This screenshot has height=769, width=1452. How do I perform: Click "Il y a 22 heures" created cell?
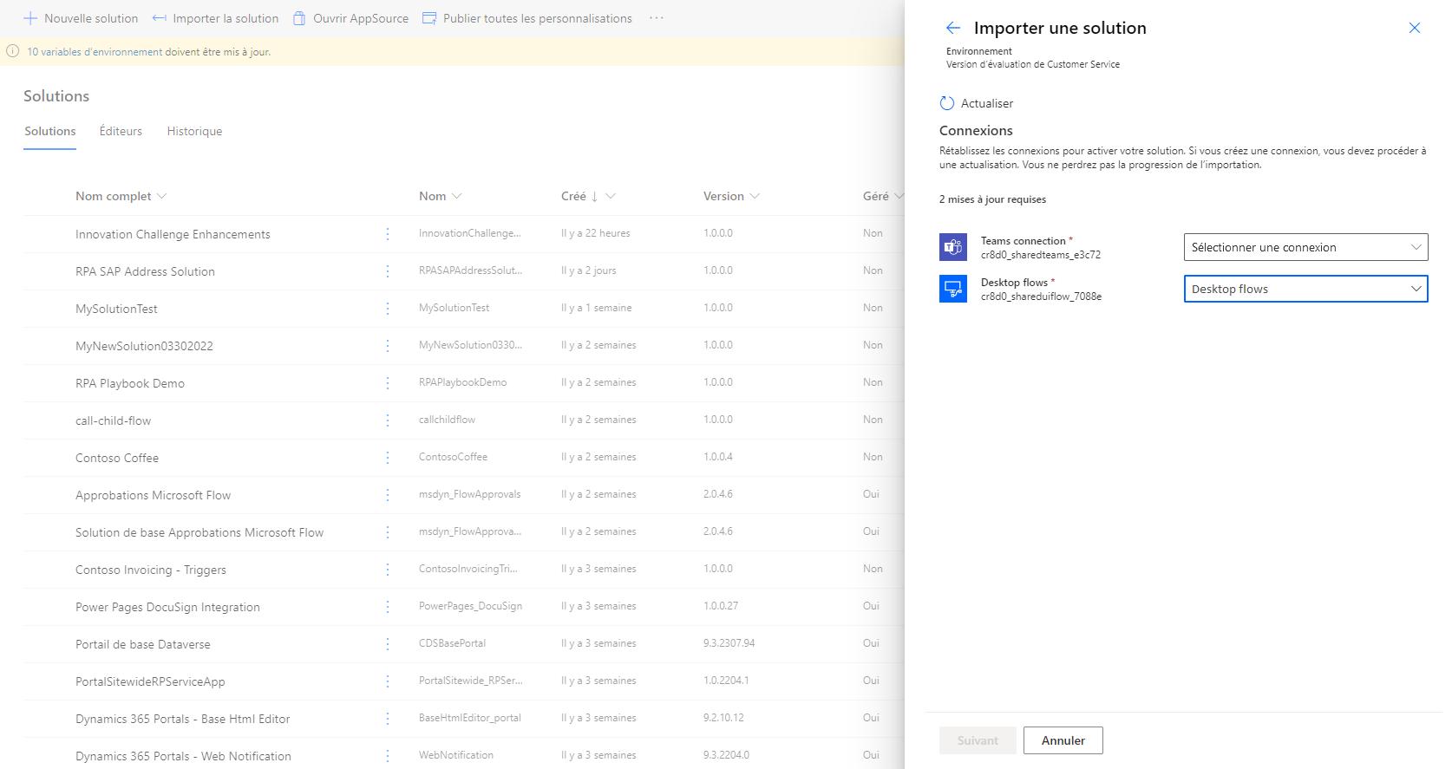(x=596, y=233)
